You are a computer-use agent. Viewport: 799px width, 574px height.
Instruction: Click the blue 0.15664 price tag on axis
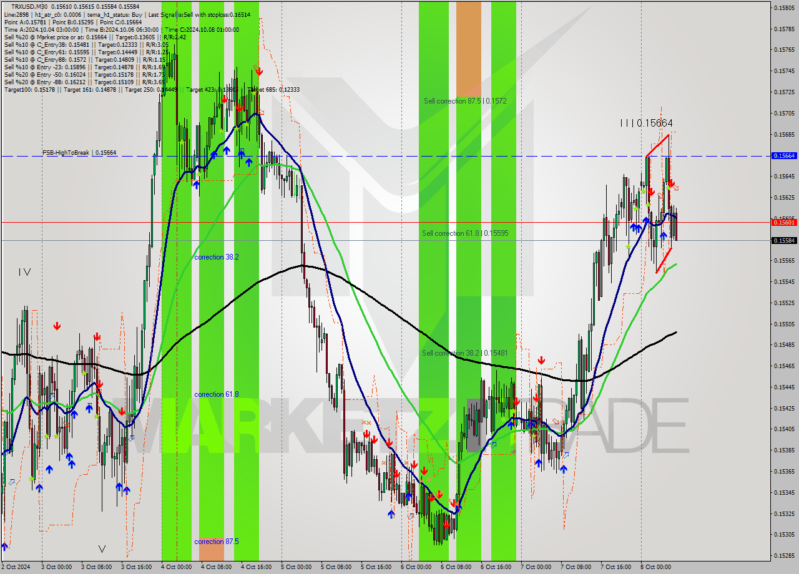click(783, 155)
